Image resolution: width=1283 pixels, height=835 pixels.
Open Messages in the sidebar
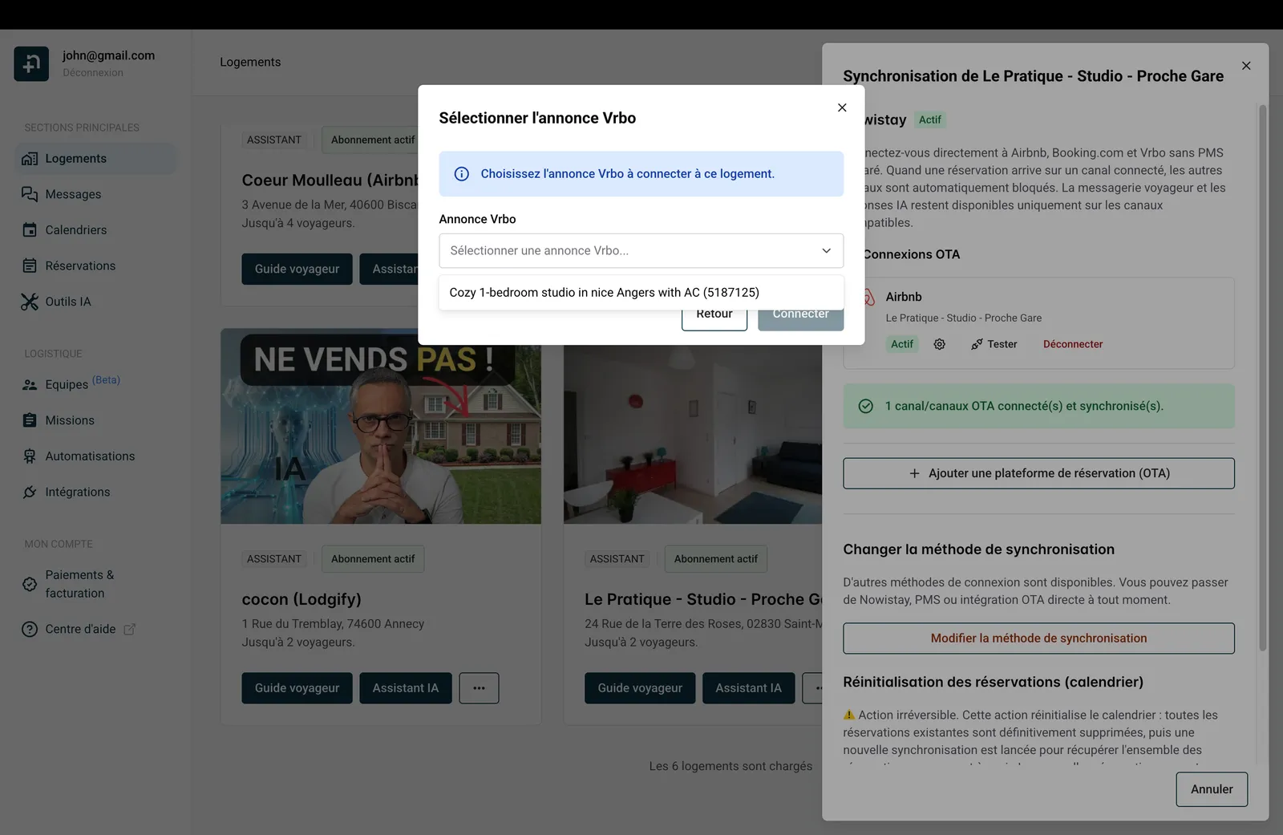[96, 194]
